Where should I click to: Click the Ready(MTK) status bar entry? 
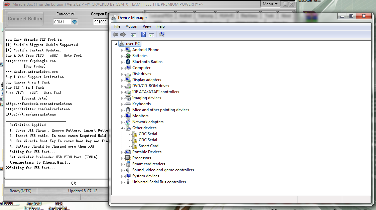20,191
